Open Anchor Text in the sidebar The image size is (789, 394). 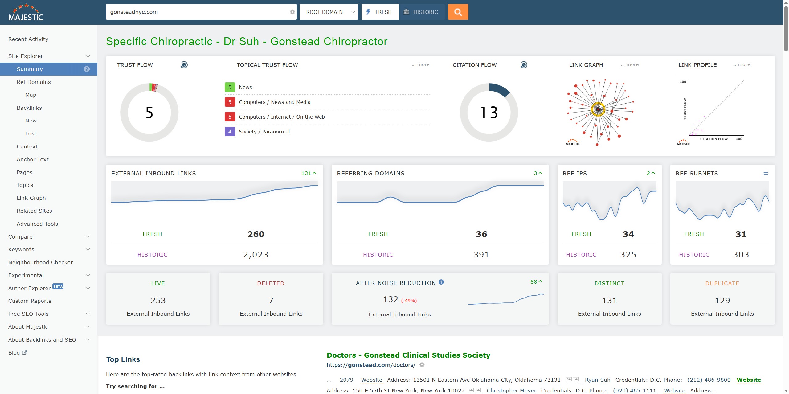pos(33,159)
